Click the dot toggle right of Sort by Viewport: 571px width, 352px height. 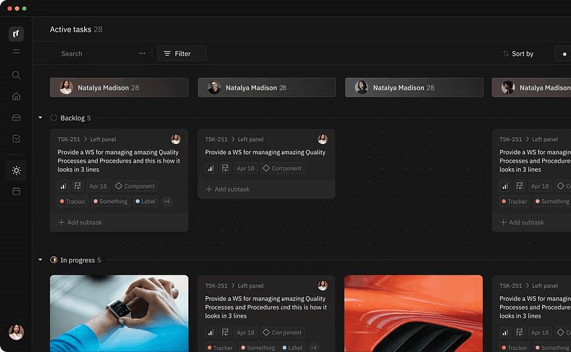[564, 54]
